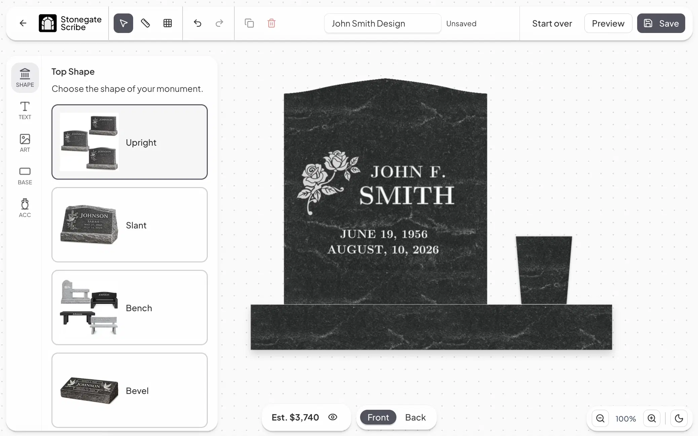Click the Preview button
Screen dimensions: 698x436
(608, 23)
